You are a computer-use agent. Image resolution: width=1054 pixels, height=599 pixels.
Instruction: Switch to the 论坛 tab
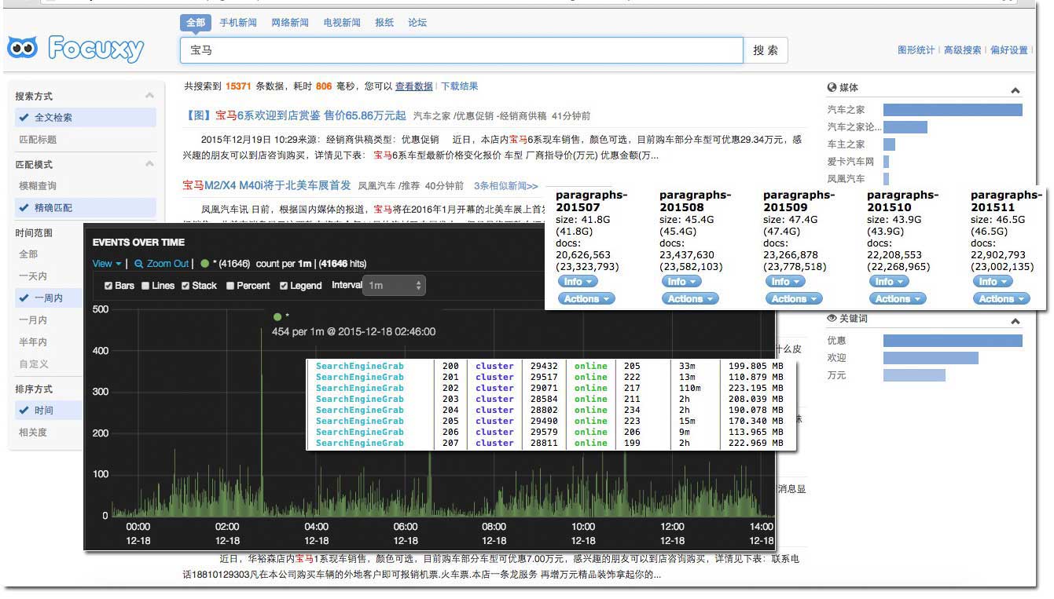click(417, 23)
